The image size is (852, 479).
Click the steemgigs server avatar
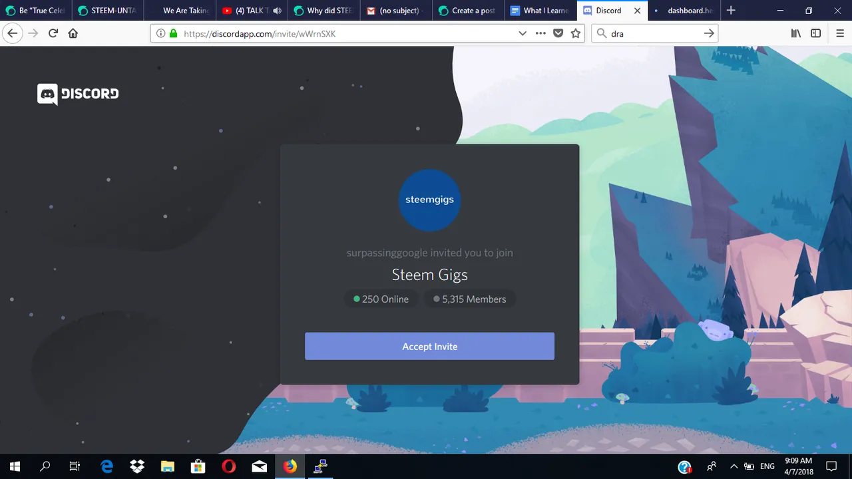point(429,200)
